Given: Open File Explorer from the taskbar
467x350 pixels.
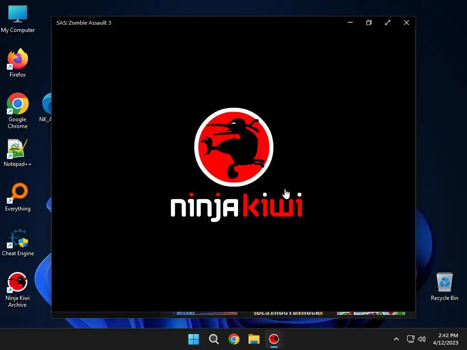Looking at the screenshot, I should (254, 339).
